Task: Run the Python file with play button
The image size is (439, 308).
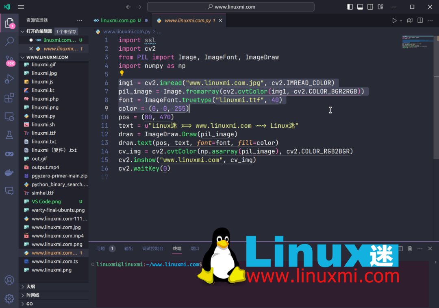Action: (x=394, y=20)
